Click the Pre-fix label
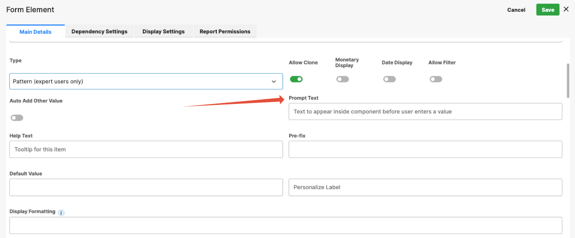 [298, 135]
